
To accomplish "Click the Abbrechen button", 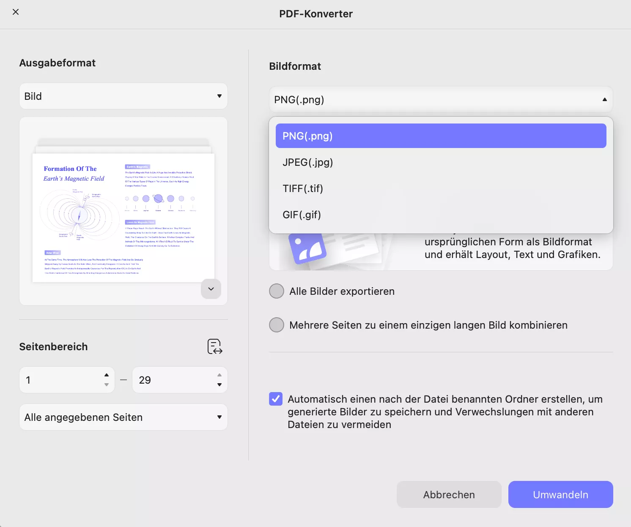I will point(449,494).
